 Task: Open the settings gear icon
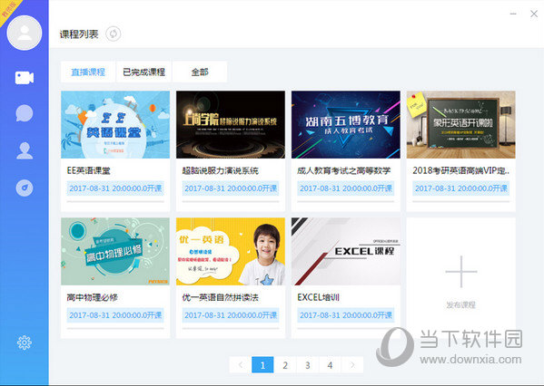(25, 343)
